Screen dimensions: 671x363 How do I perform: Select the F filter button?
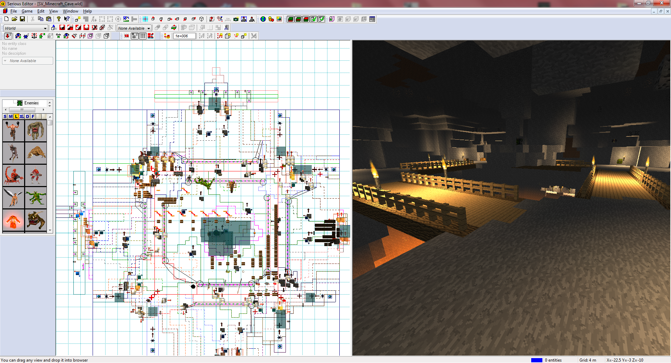(33, 117)
